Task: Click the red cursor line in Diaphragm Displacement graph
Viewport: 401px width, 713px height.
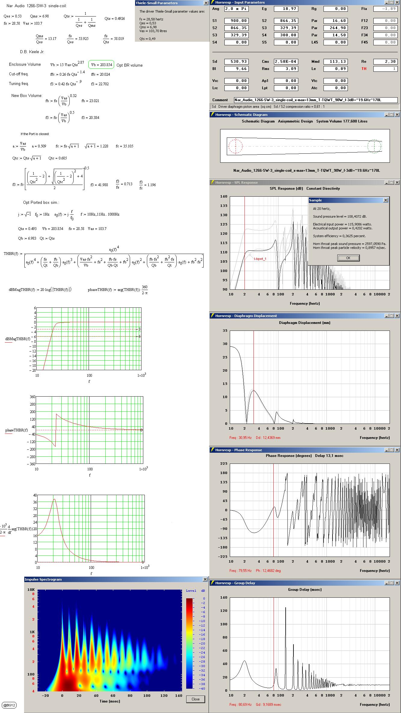Action: pos(254,377)
